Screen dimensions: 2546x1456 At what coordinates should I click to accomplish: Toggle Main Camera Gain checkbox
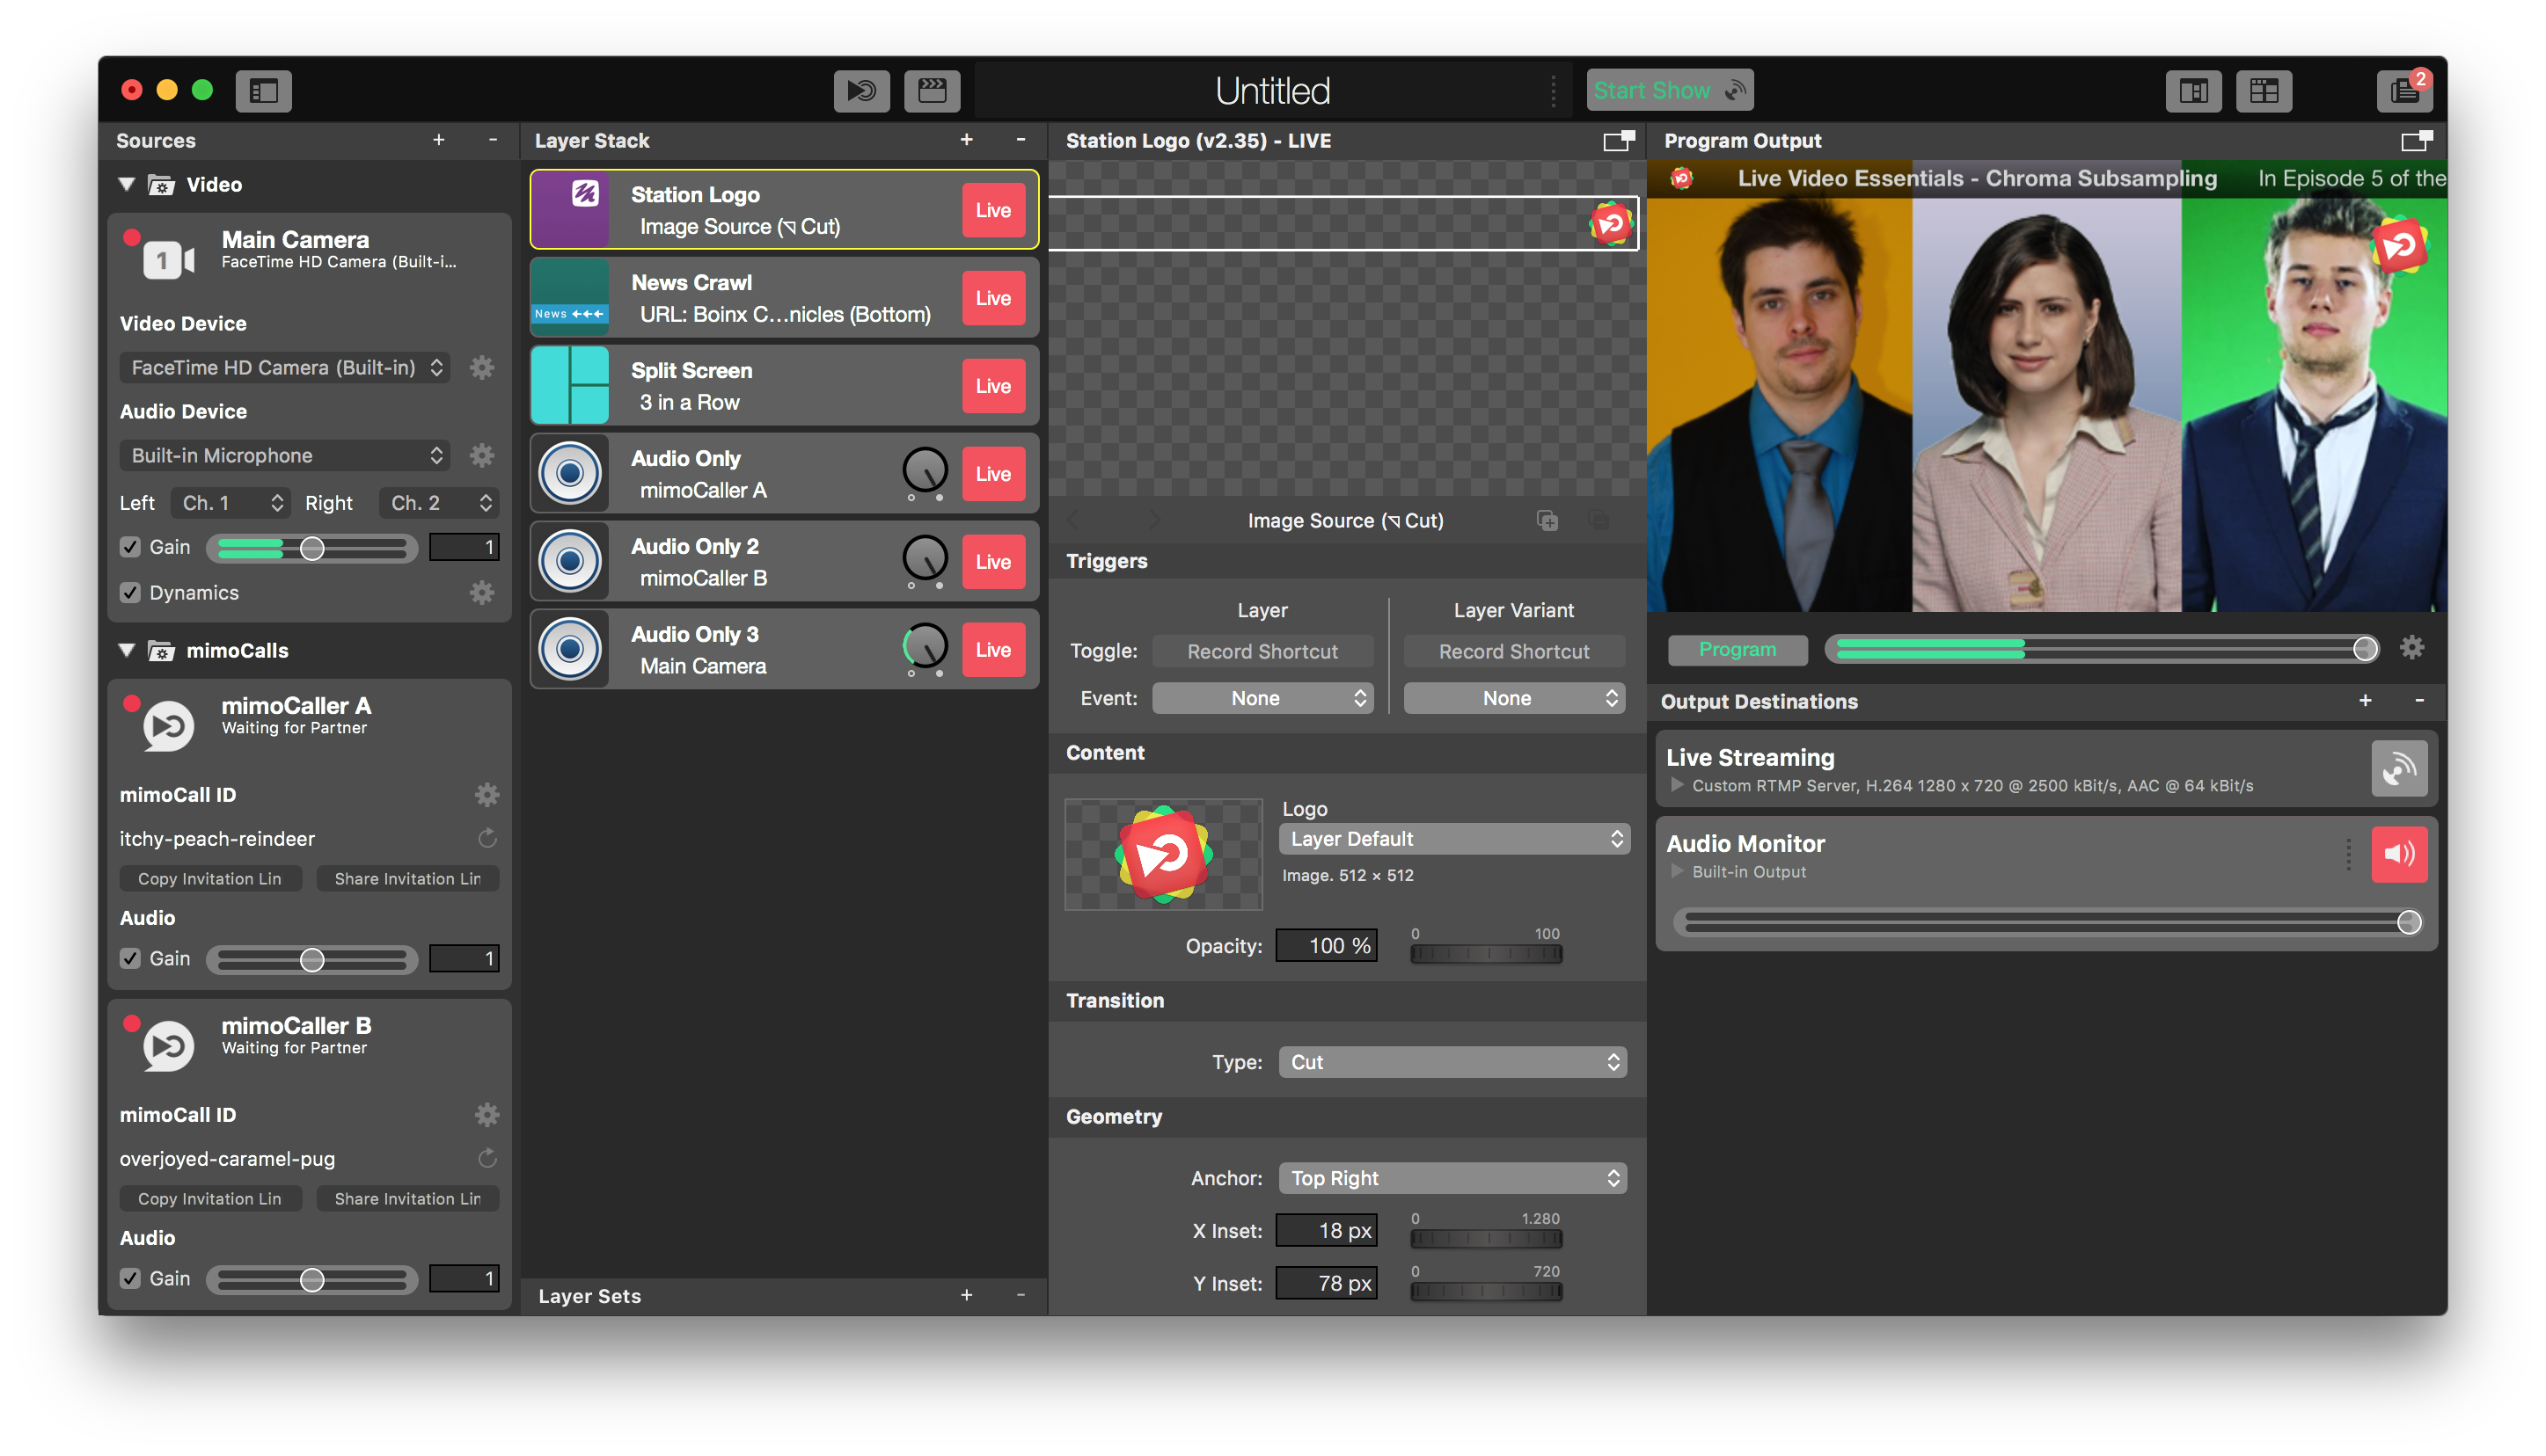[130, 547]
